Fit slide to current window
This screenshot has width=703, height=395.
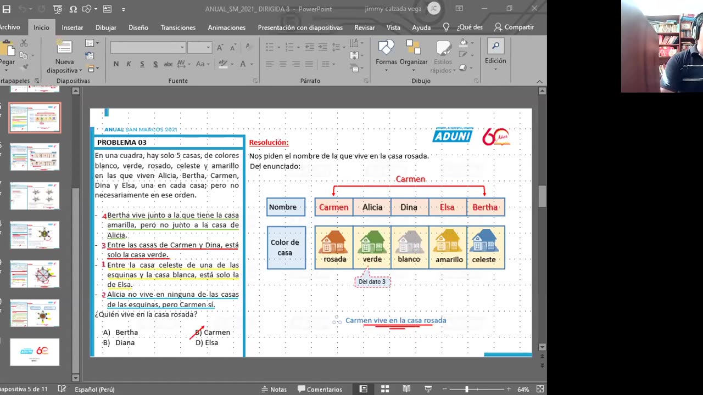(540, 389)
